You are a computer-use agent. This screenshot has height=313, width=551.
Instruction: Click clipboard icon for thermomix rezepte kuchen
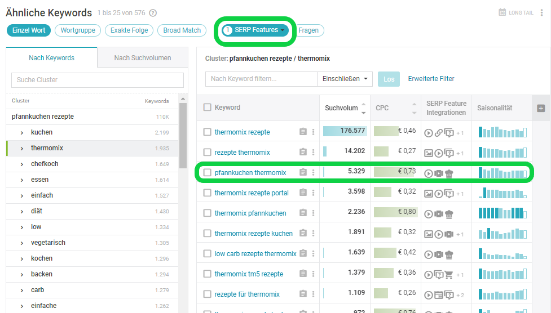coord(303,233)
